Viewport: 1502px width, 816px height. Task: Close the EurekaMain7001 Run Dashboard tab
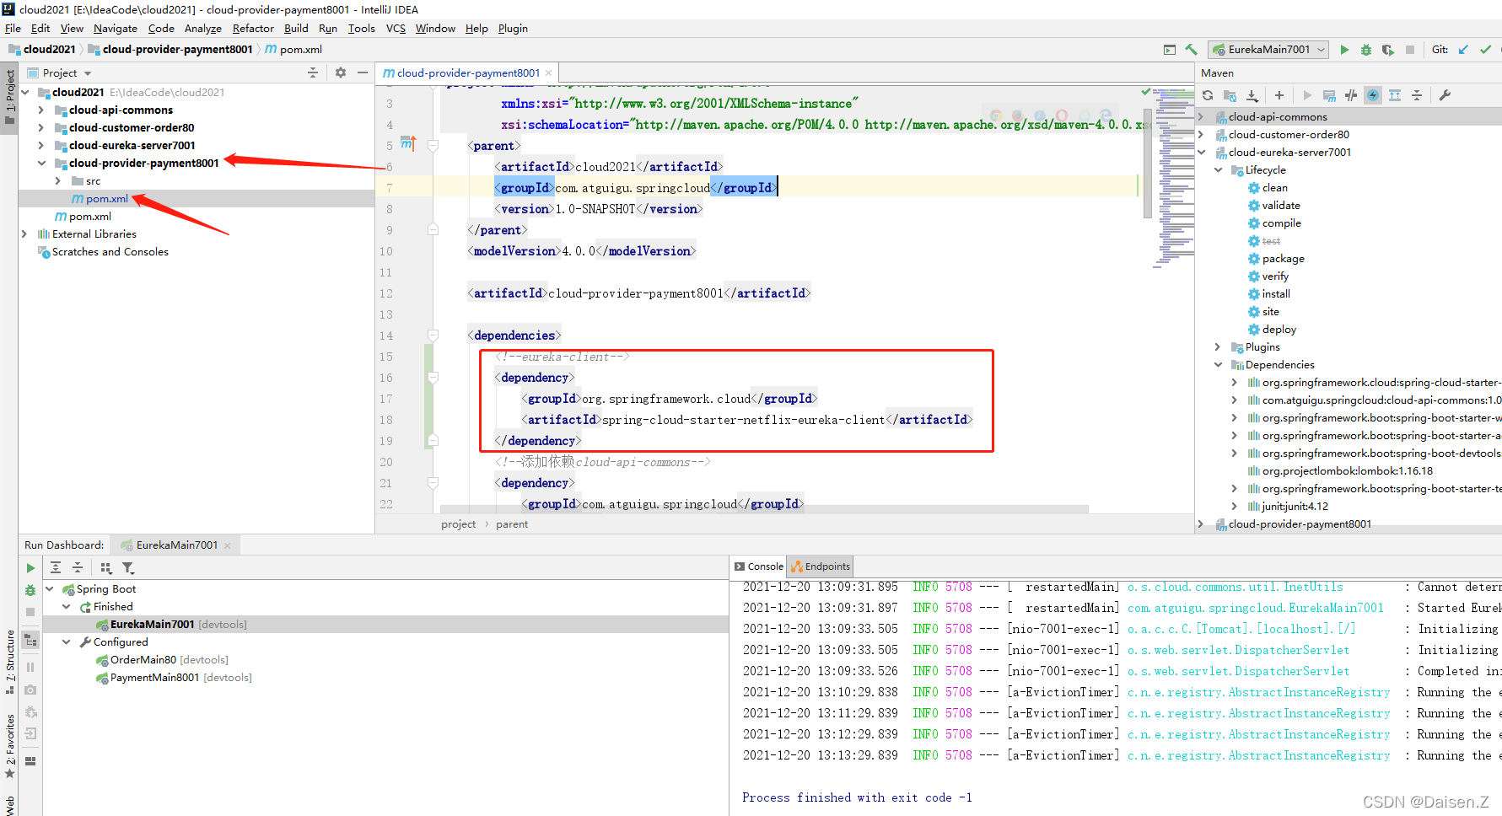(227, 545)
